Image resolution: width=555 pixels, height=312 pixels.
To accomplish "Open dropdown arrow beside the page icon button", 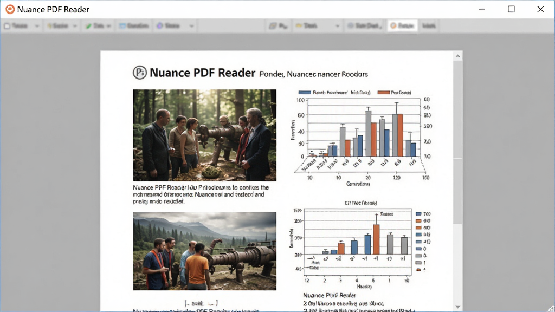I will pyautogui.click(x=37, y=26).
